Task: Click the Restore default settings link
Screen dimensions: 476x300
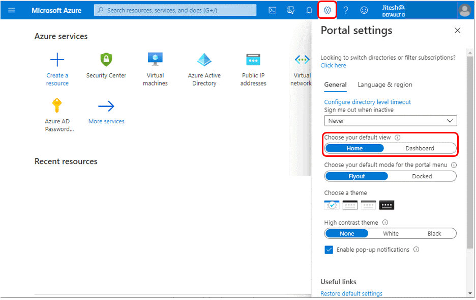Action: pyautogui.click(x=351, y=293)
